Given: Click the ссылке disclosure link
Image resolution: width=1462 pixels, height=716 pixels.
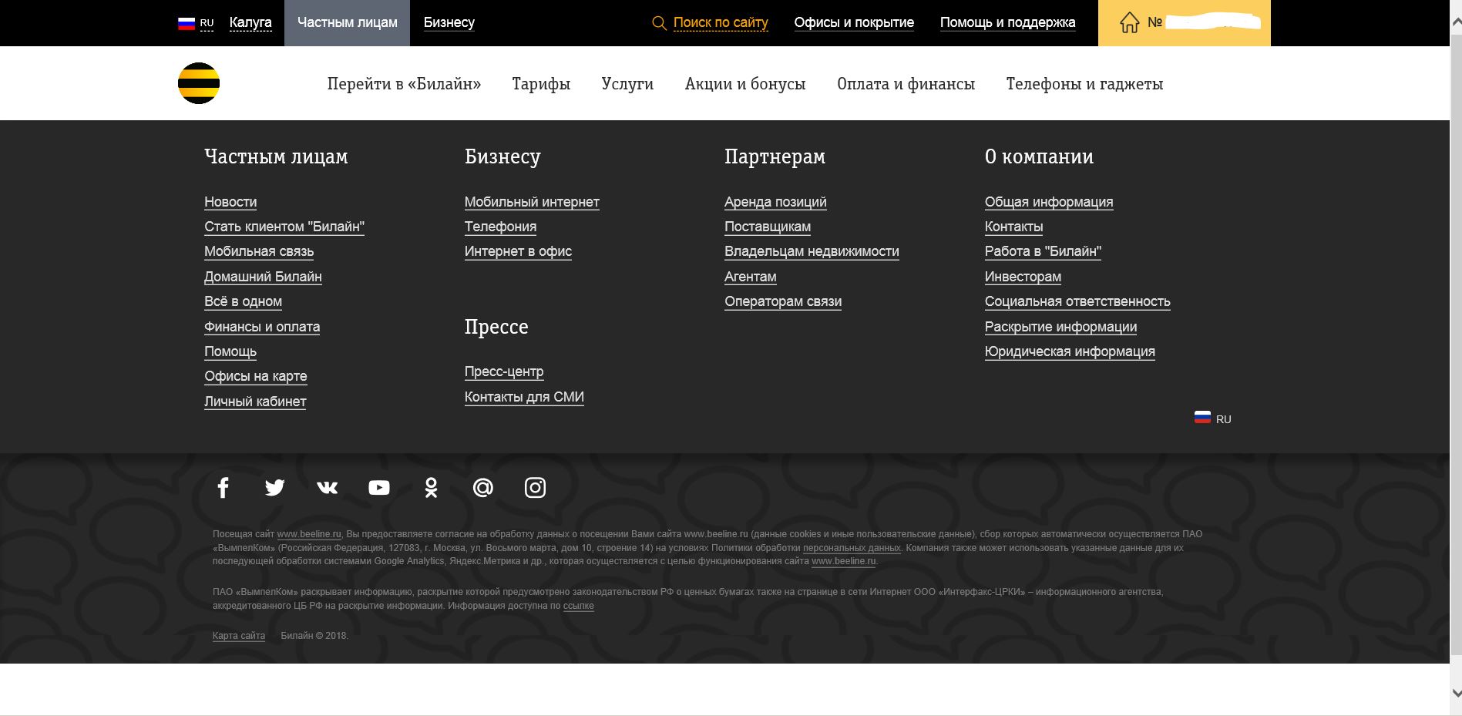Looking at the screenshot, I should click(579, 606).
